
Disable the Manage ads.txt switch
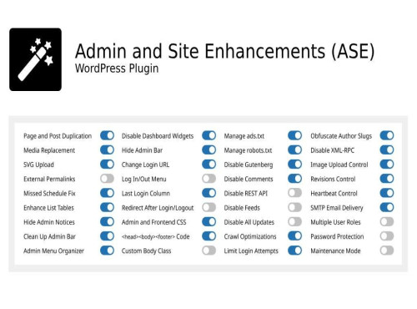(295, 135)
